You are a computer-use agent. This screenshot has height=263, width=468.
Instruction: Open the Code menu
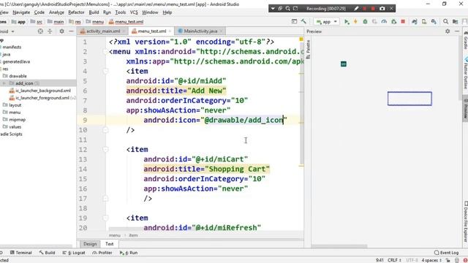[x=39, y=12]
